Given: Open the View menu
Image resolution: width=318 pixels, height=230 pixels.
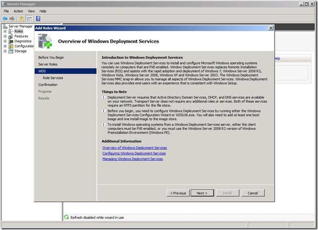Looking at the screenshot, I should tap(31, 11).
